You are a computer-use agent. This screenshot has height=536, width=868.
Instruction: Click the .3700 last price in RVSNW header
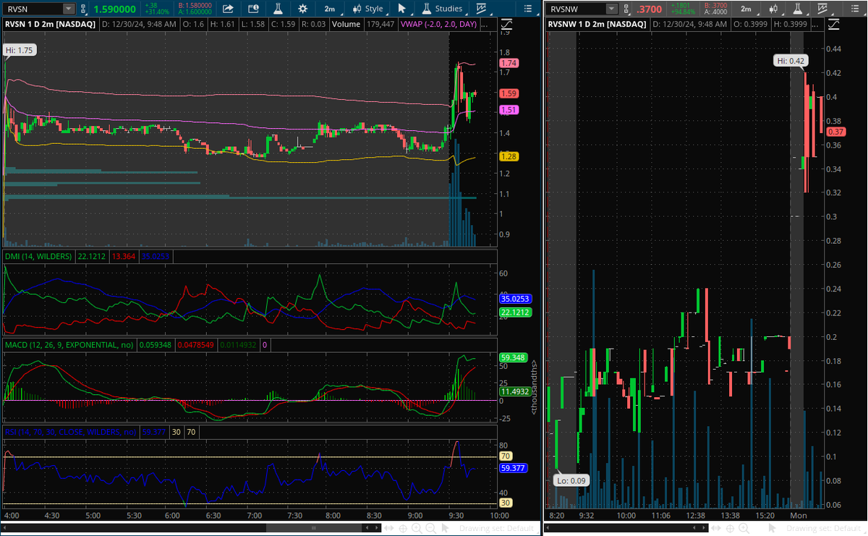[649, 9]
